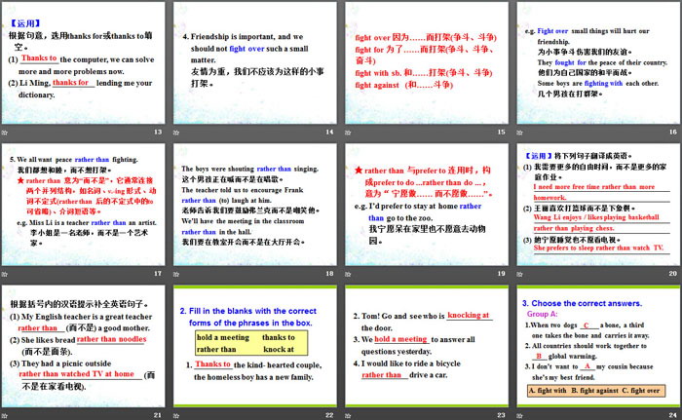Click the animation star icon under slide 16
This screenshot has width=682, height=420.
tap(519, 133)
